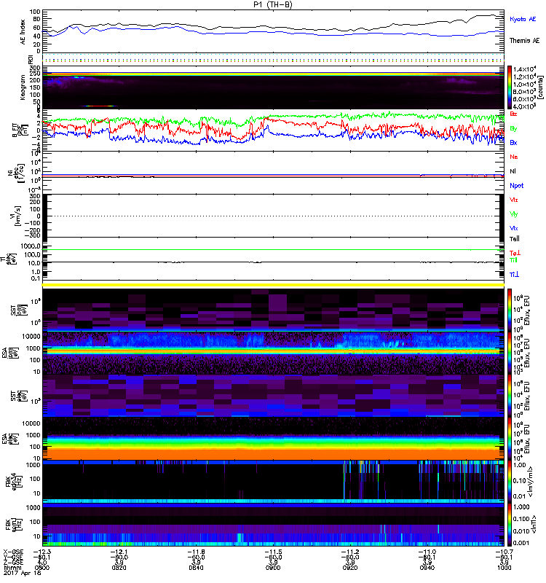Image resolution: width=546 pixels, height=583 pixels.
Task: Click the FBK electric field mV/m color bar
Action: click(510, 482)
